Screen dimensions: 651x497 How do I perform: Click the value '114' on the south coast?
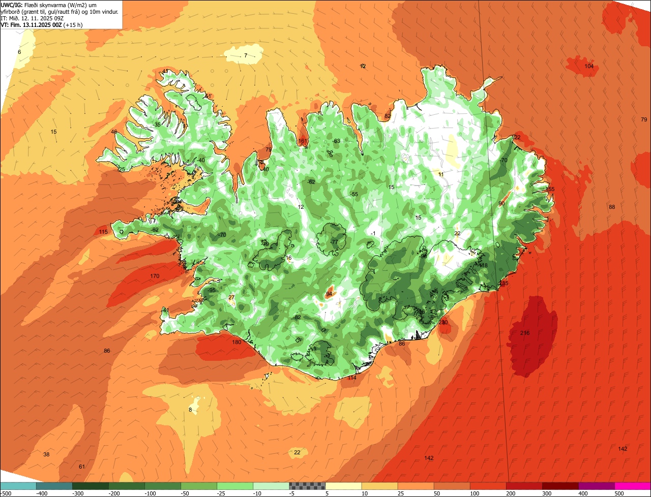click(352, 378)
